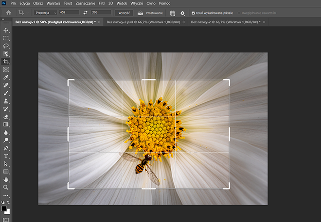Click the Photoshop Ps logo icon
Viewport: 321px width, 222px height.
(4, 3)
